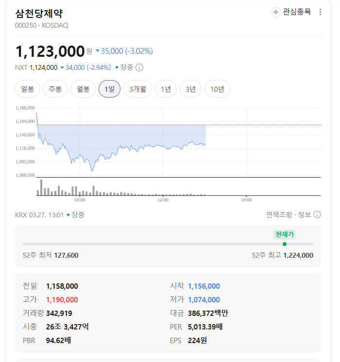Image resolution: width=340 pixels, height=362 pixels.
Task: Click the 저가 1,074,000 value
Action: tap(204, 300)
